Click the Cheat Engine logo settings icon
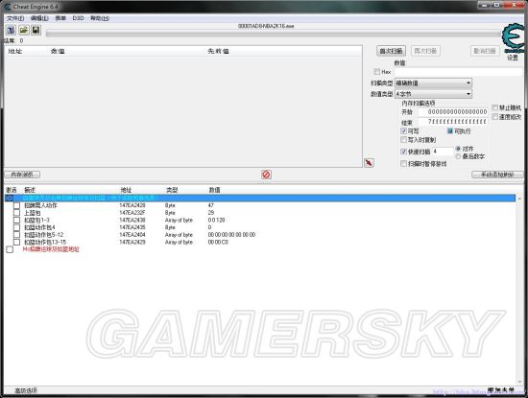This screenshot has height=398, width=528. tap(513, 37)
